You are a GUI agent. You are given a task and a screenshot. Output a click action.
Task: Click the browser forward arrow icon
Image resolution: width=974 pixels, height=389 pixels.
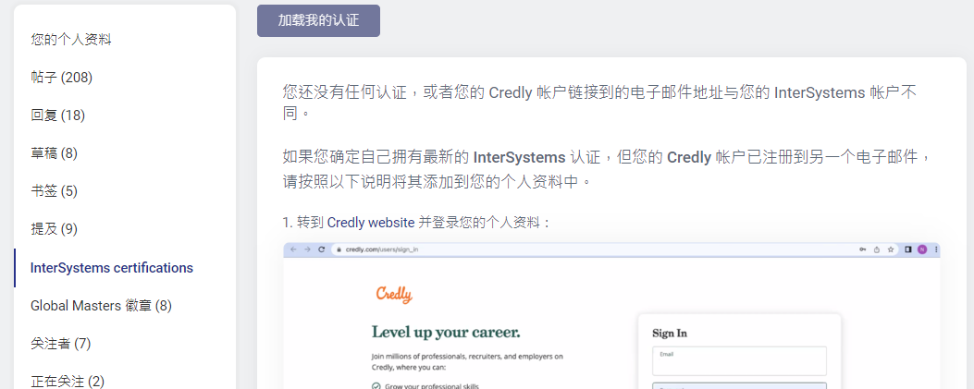tap(307, 249)
